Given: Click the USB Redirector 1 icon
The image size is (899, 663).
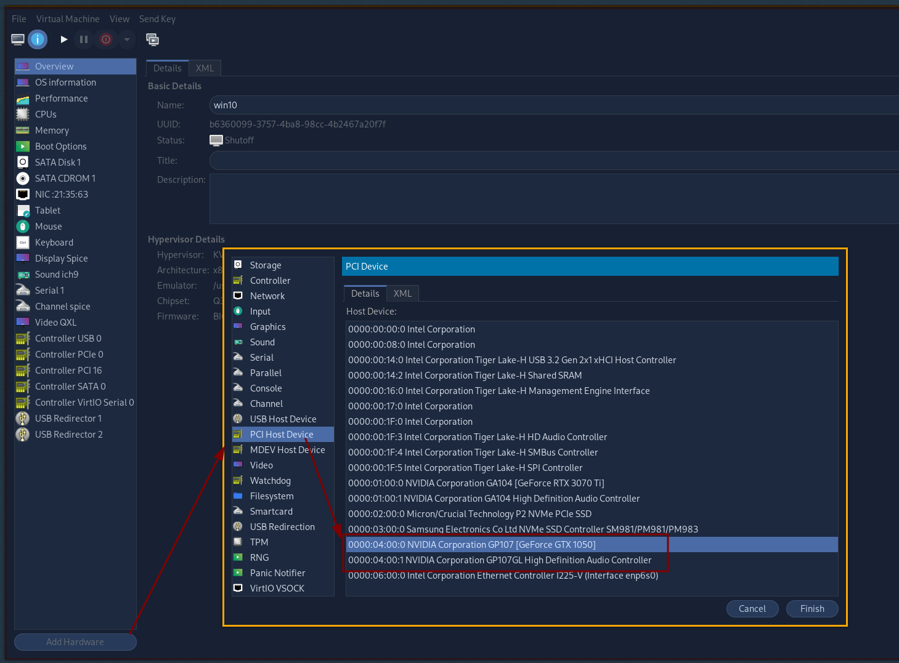Looking at the screenshot, I should tap(23, 419).
